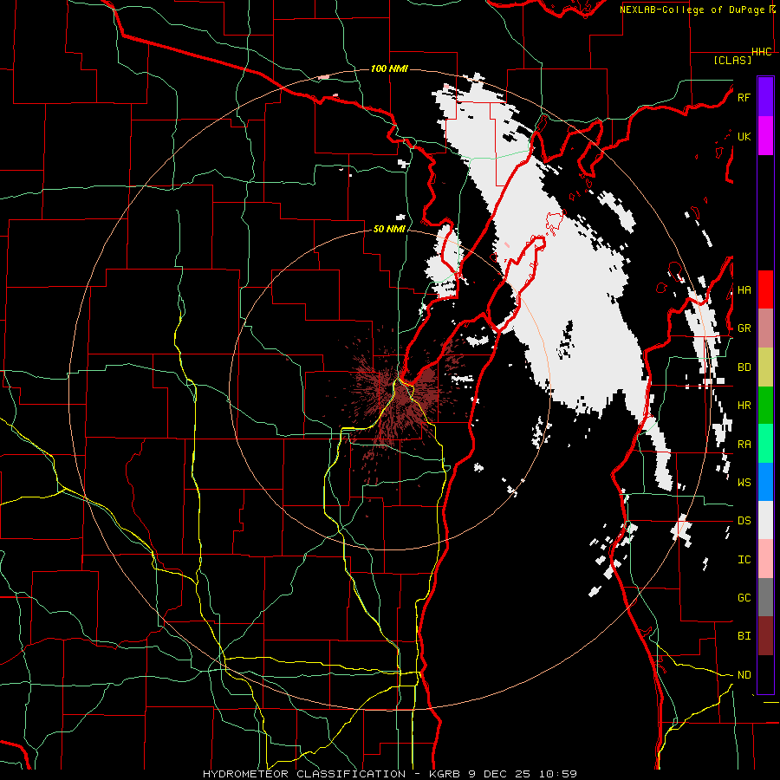Click the HHC product code text
Image resolution: width=780 pixels, height=780 pixels.
(762, 52)
